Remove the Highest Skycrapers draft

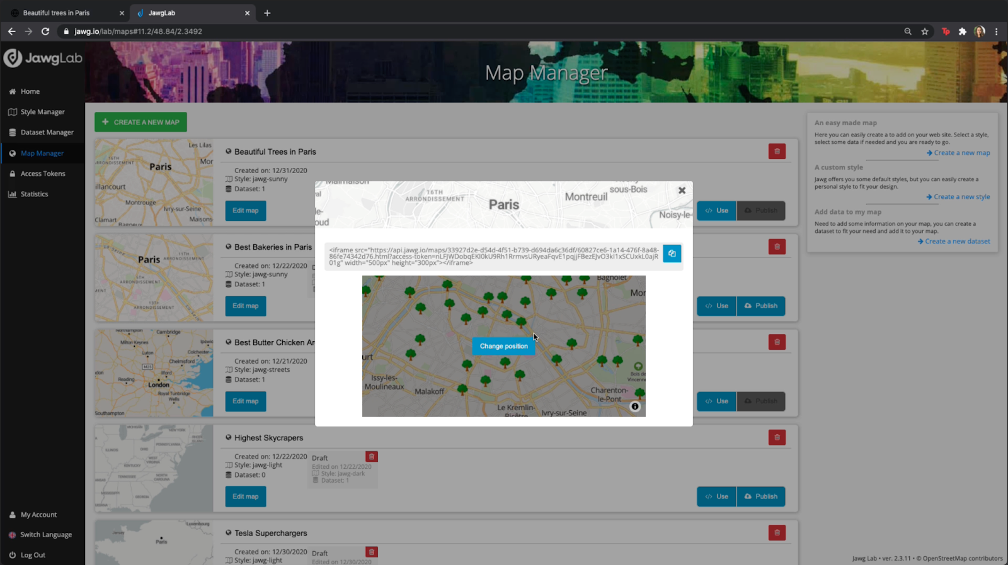pos(372,457)
